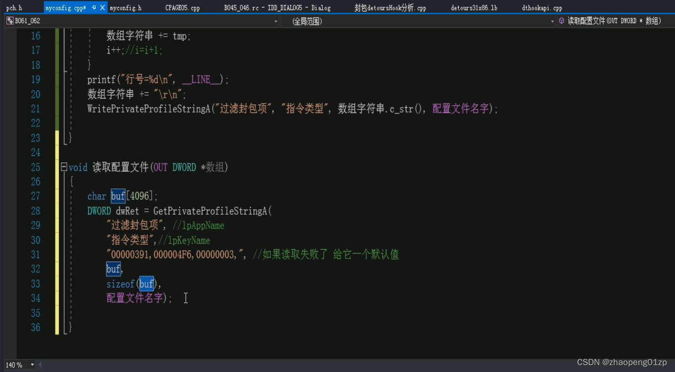Click 数组字符串 += tmp on line 16
The image size is (675, 372).
[x=148, y=36]
